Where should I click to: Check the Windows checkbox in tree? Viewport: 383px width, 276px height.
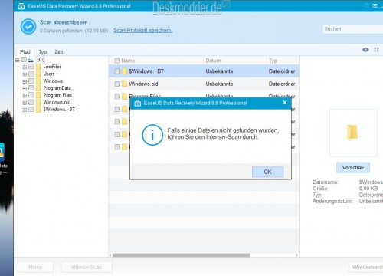(x=31, y=80)
